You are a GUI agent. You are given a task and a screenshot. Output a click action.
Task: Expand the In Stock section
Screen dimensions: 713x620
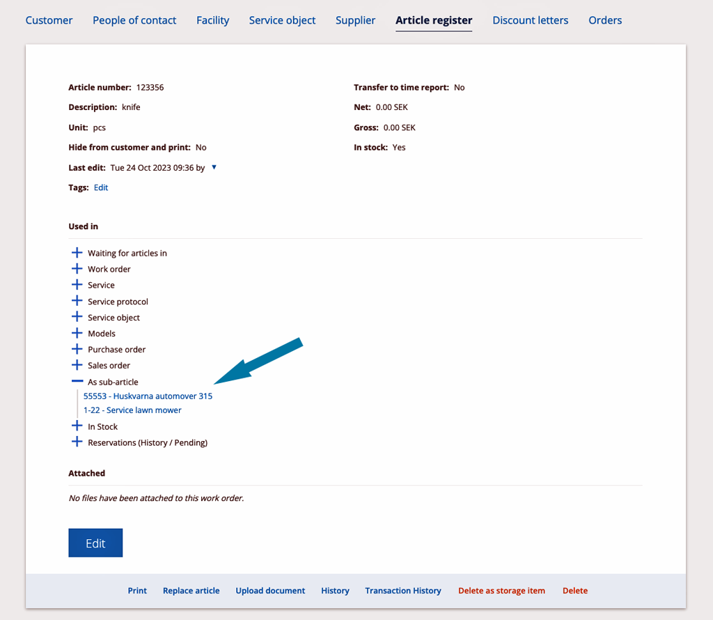(77, 426)
